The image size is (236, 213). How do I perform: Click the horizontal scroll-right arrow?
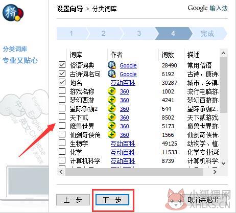click(x=215, y=172)
